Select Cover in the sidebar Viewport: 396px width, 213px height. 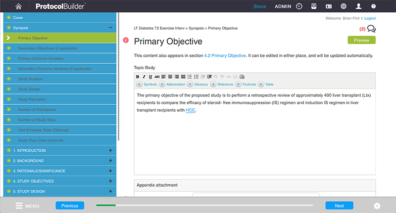coord(60,17)
